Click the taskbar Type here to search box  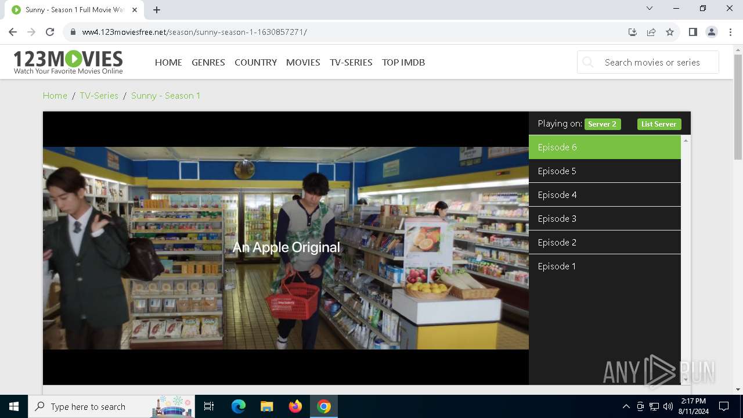(x=112, y=406)
